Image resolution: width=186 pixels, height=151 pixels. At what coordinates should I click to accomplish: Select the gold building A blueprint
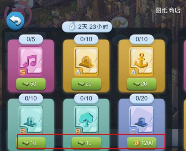tap(86, 61)
